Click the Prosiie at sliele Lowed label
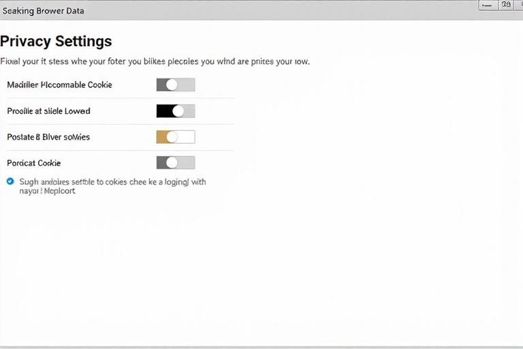This screenshot has width=523, height=349. 48,111
